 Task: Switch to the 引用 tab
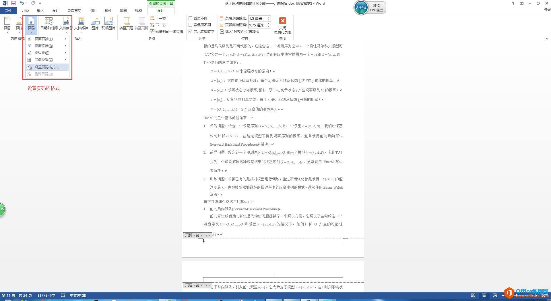tap(93, 11)
